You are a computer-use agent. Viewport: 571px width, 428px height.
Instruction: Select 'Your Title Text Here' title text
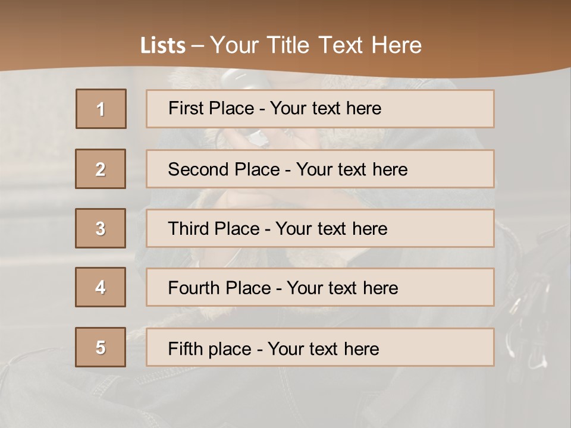[316, 46]
